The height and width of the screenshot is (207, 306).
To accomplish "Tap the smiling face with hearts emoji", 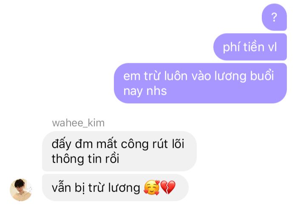I will pos(151,187).
